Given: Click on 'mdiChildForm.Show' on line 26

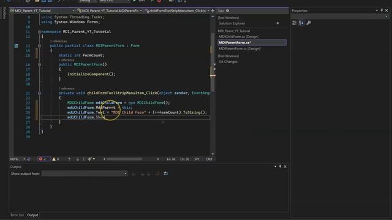Looking at the screenshot, I should (86, 117).
